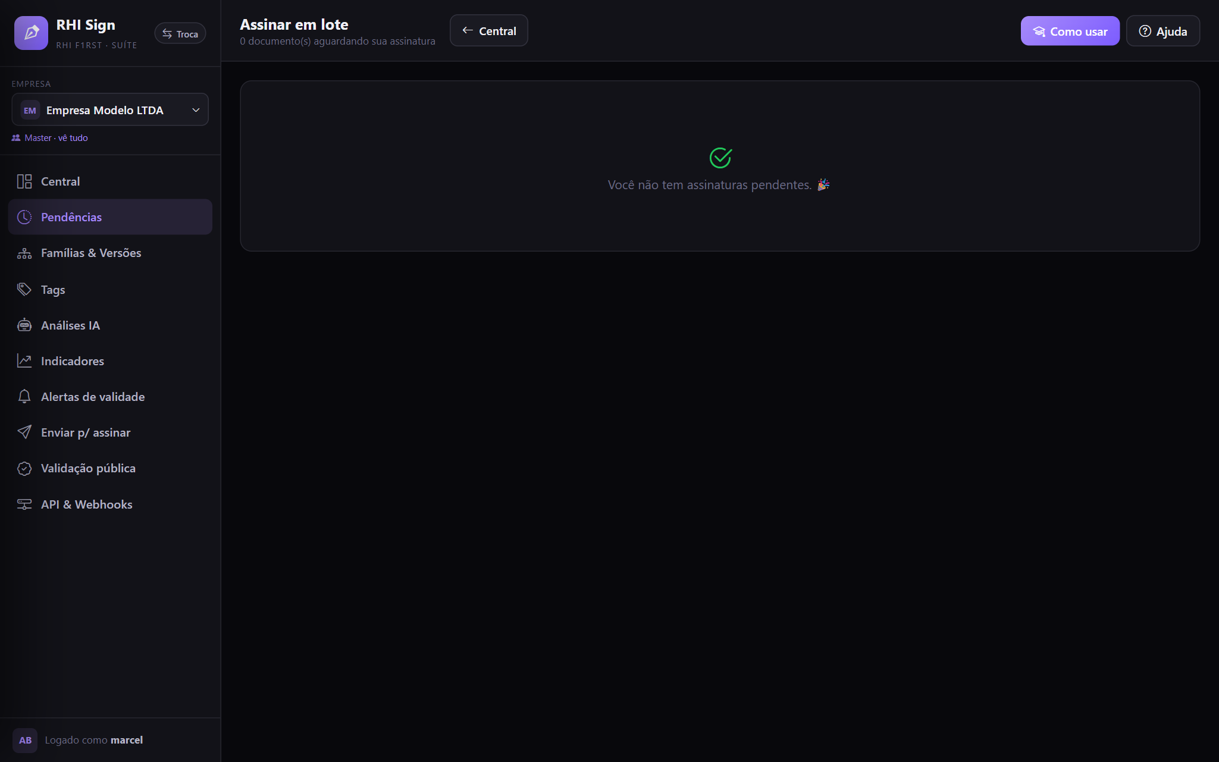Open the Ajuda help button
Screen dimensions: 1219x762
coord(1163,31)
